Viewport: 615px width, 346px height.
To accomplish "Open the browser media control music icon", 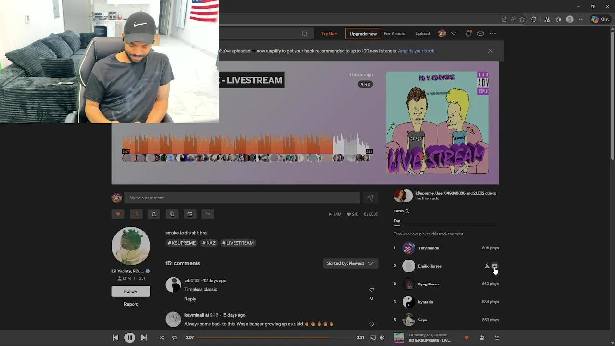I will pyautogui.click(x=547, y=19).
